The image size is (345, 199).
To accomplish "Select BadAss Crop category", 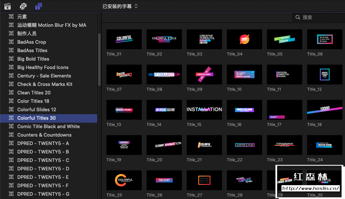I will click(x=49, y=42).
